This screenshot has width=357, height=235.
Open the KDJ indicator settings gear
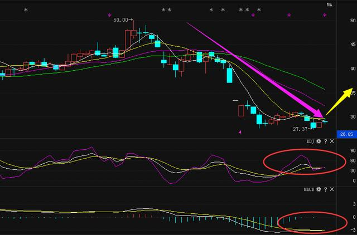[319, 142]
